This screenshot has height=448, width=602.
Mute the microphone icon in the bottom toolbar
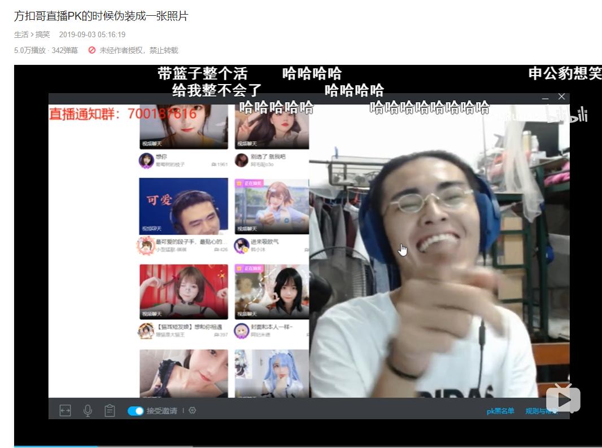coord(88,410)
